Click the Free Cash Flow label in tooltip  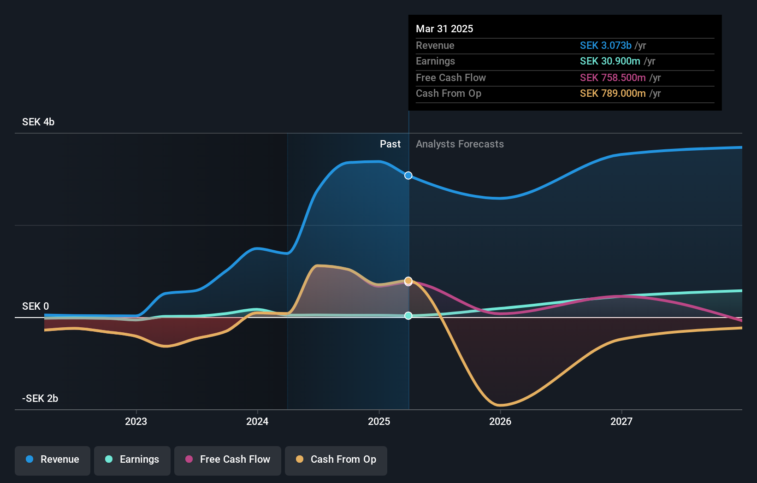pos(451,78)
